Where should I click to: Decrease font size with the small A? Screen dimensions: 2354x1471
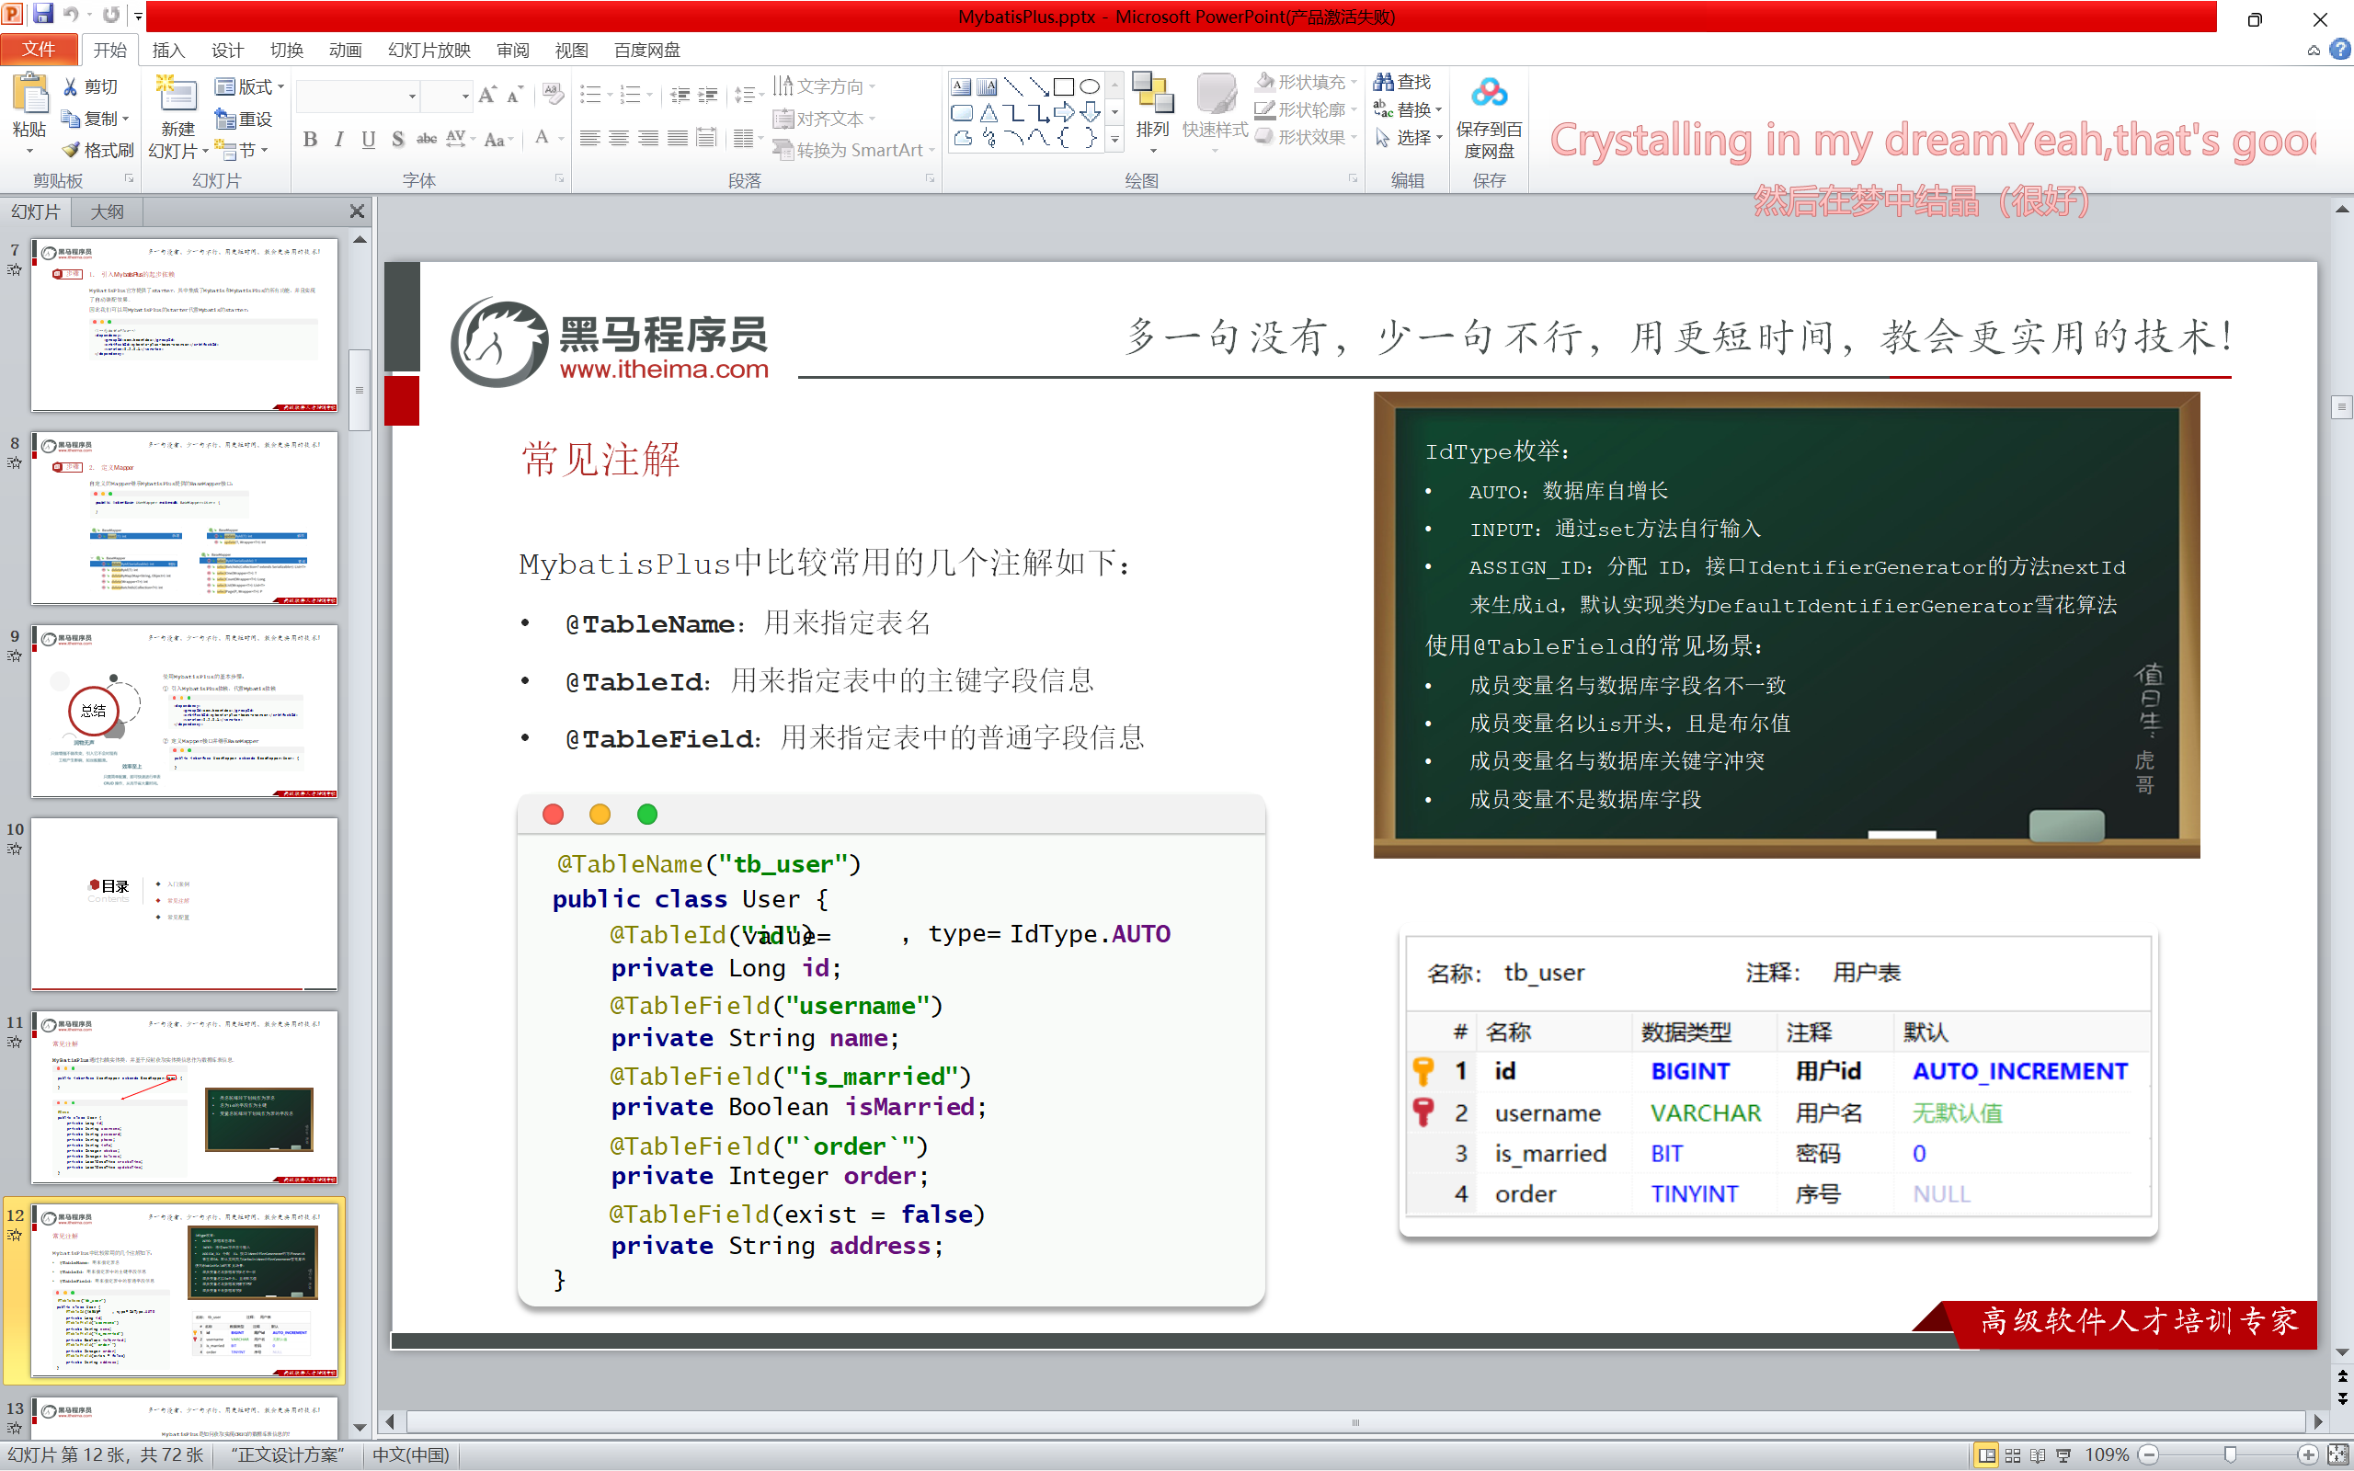point(516,95)
